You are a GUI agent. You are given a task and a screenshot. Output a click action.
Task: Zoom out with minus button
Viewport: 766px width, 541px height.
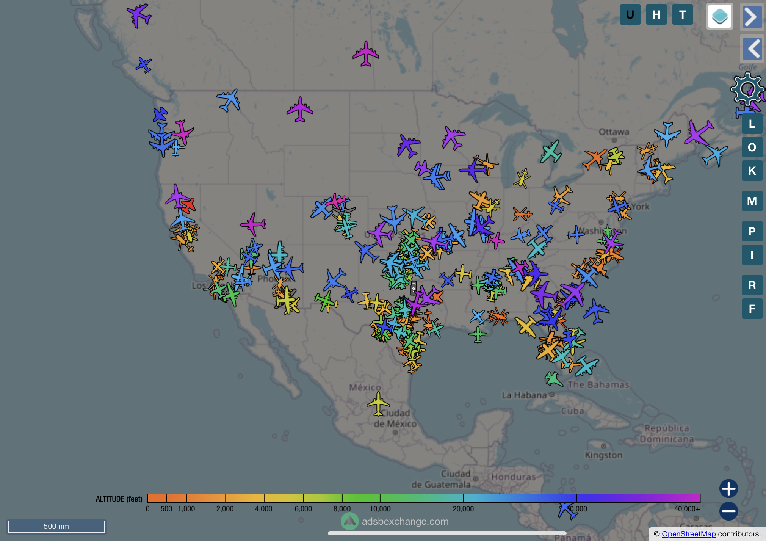[x=728, y=511]
